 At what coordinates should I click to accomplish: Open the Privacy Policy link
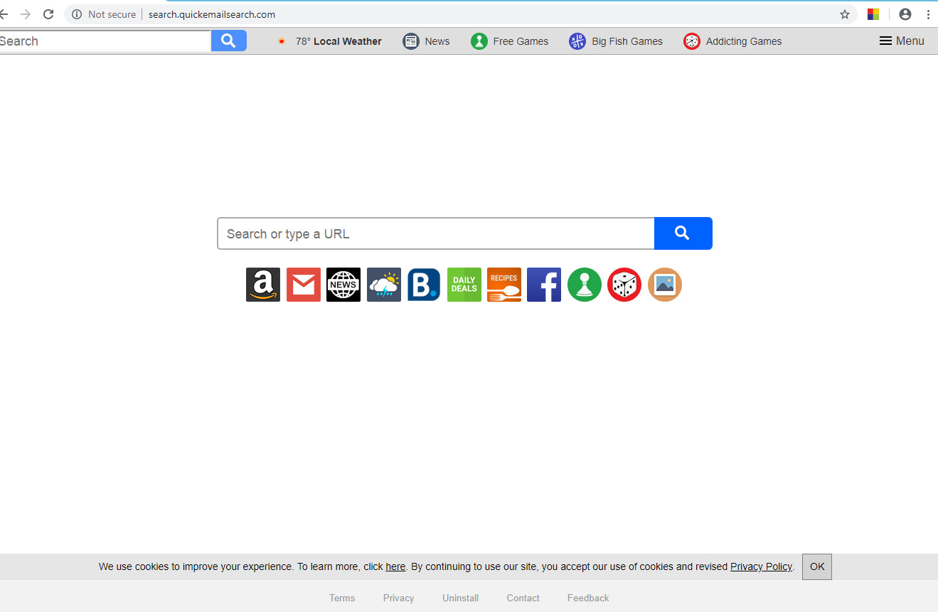pos(761,566)
